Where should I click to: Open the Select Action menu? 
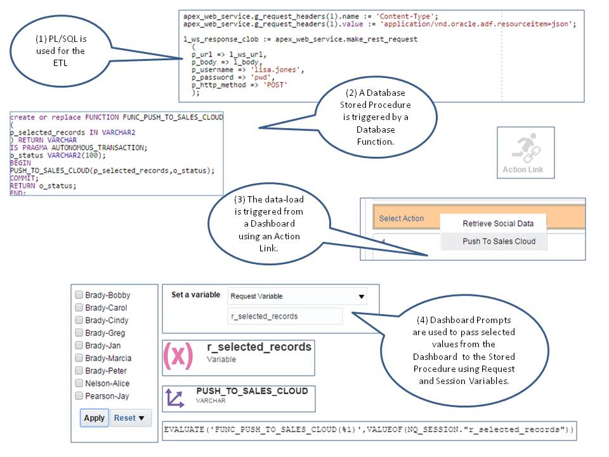click(402, 218)
